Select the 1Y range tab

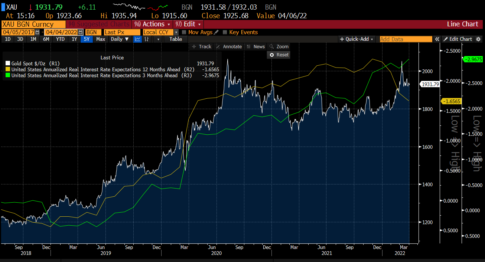pyautogui.click(x=74, y=39)
